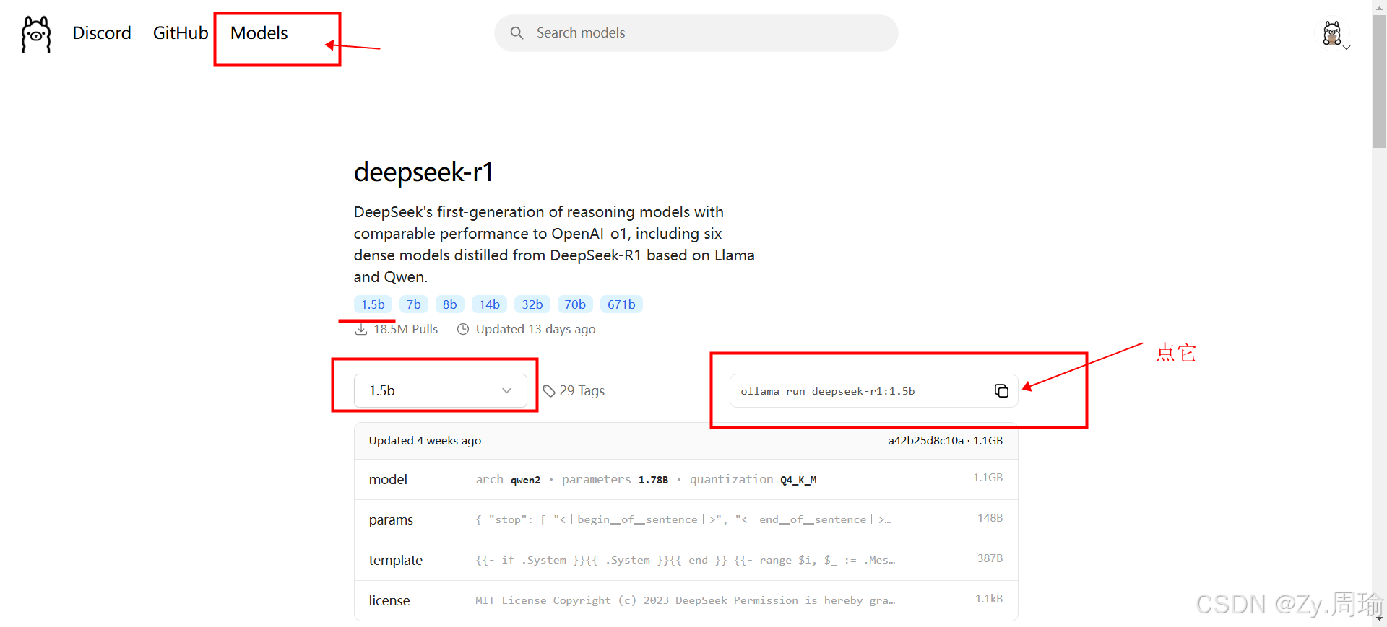Screen dimensions: 1387x627
Task: Click the Ollama llama logo
Action: [x=36, y=34]
